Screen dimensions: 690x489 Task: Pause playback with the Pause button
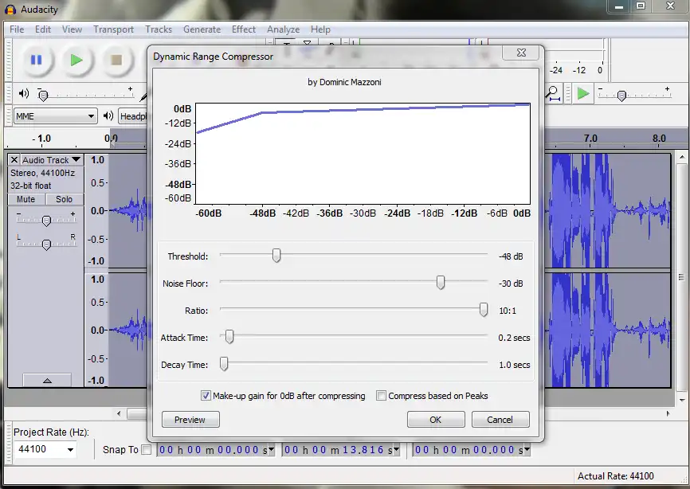[36, 60]
